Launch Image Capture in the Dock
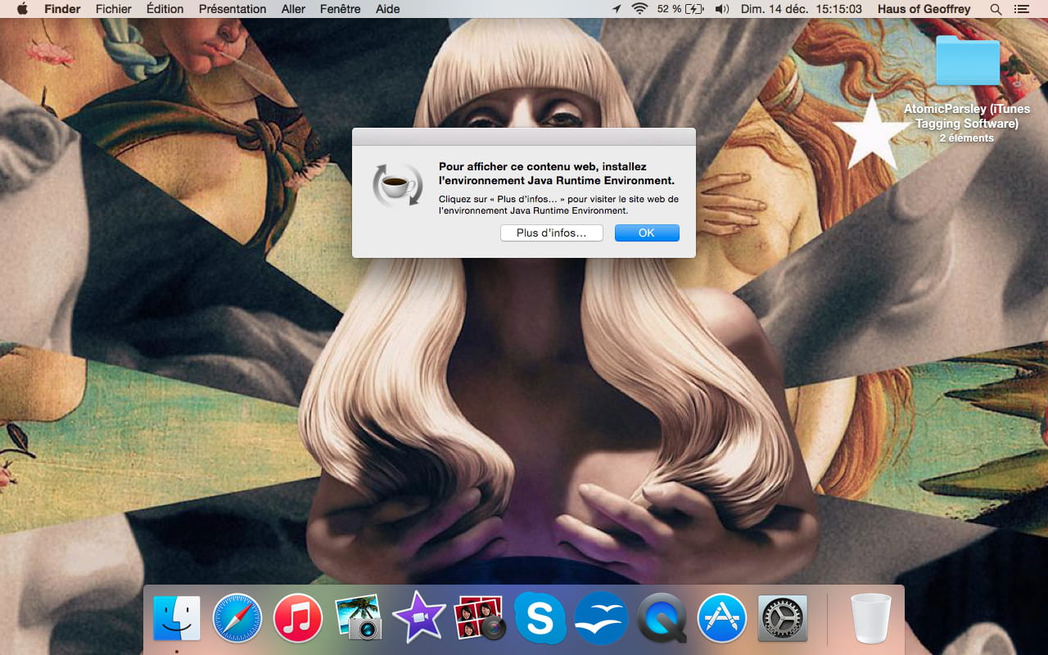The height and width of the screenshot is (655, 1048). pos(359,617)
